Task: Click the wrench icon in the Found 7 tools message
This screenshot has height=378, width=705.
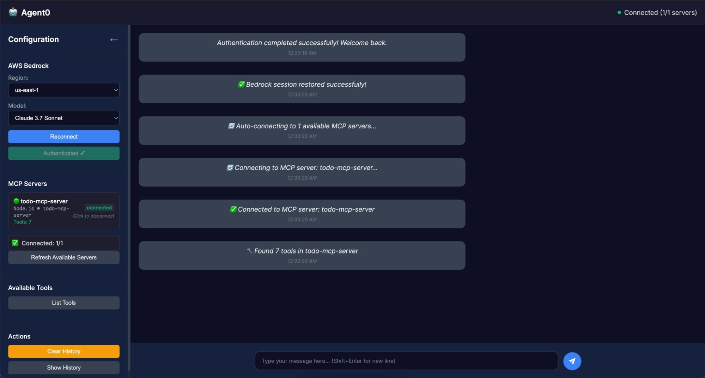Action: 249,251
